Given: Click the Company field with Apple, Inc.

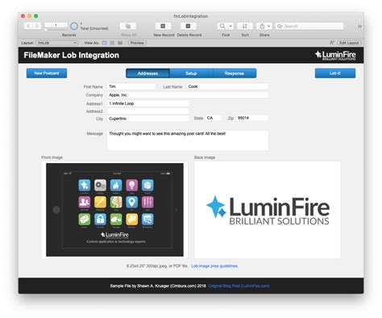Looking at the screenshot, I should coord(188,95).
